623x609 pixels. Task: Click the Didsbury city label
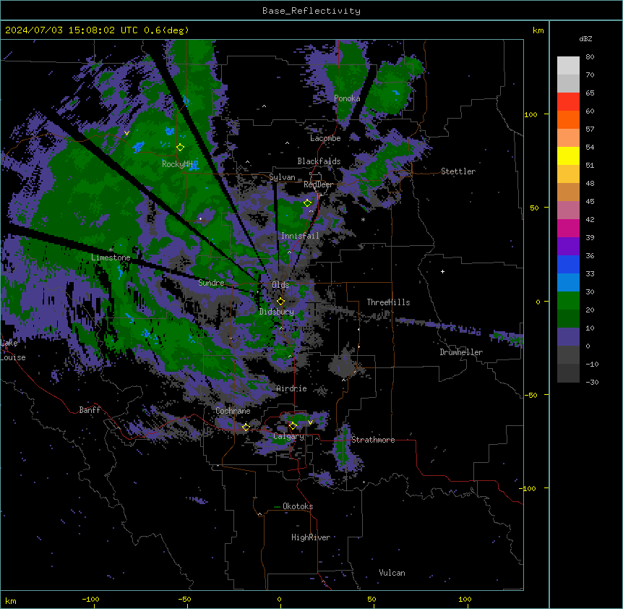277,312
